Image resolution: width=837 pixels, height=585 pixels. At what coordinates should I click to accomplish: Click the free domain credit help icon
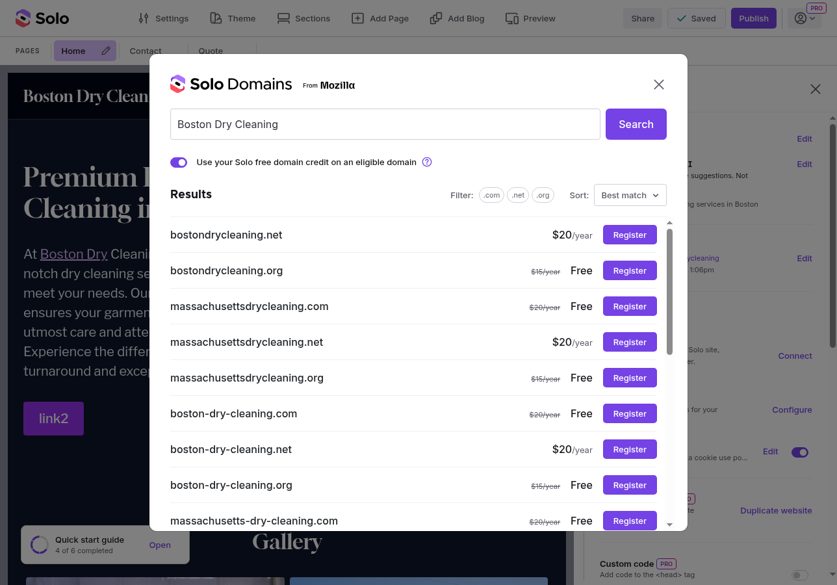(427, 162)
